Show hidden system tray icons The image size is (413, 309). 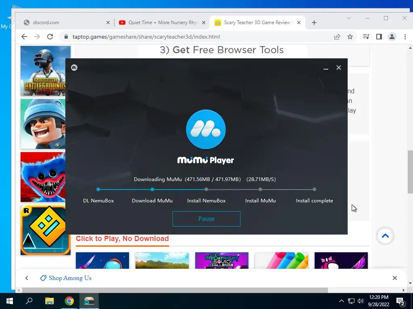click(x=341, y=301)
